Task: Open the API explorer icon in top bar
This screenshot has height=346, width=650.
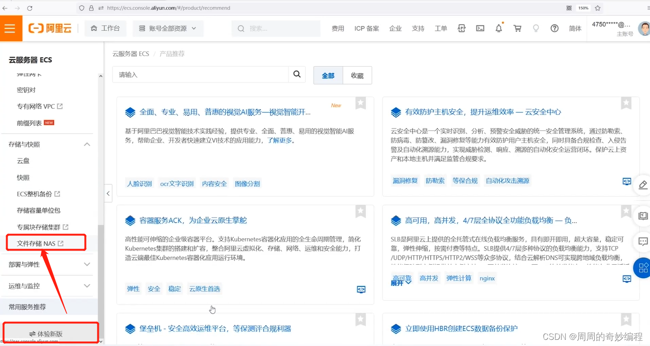Action: click(462, 28)
